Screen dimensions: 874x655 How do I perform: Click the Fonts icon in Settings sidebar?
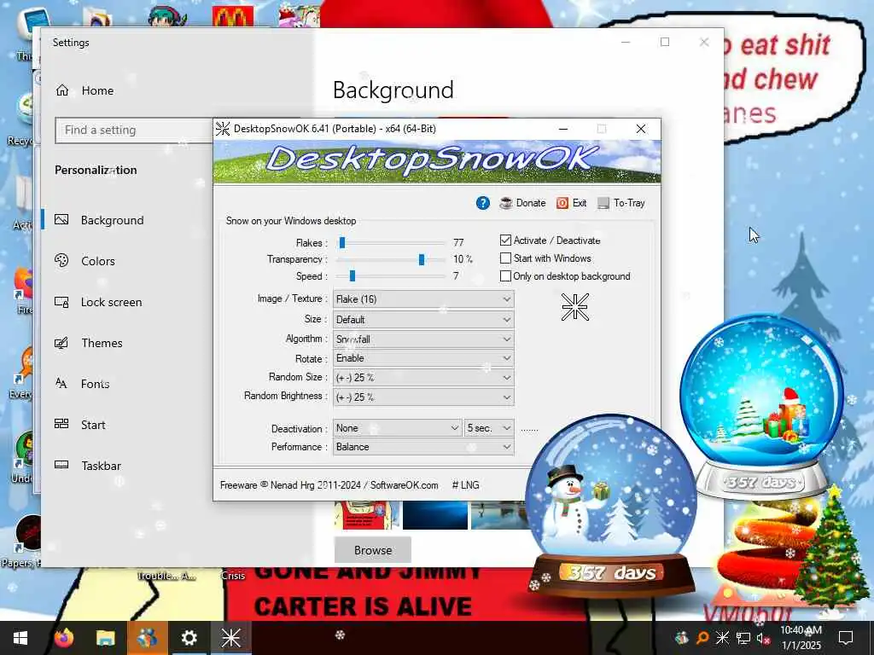(61, 383)
